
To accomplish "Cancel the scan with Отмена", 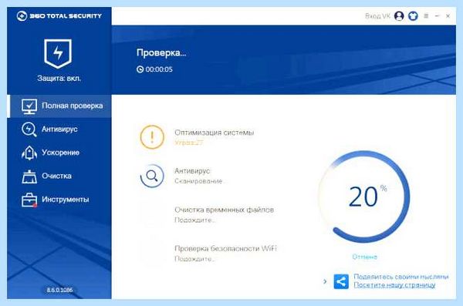I will click(x=365, y=257).
